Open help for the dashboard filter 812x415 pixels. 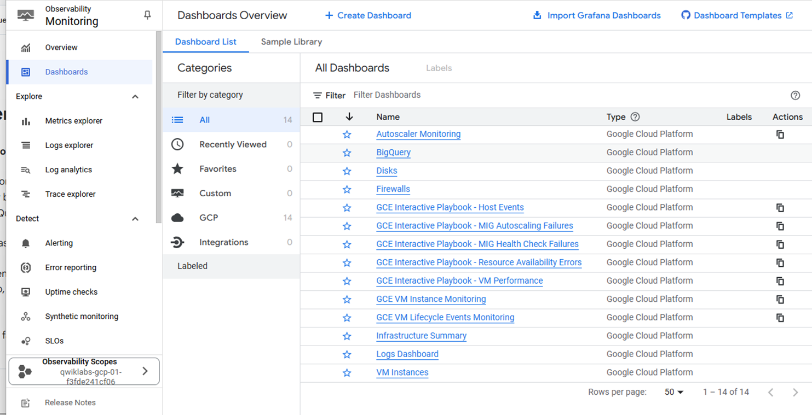(x=795, y=95)
